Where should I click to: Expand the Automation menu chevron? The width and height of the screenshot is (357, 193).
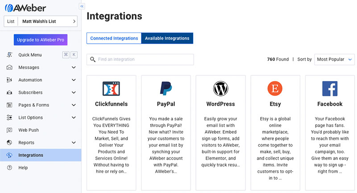74,80
